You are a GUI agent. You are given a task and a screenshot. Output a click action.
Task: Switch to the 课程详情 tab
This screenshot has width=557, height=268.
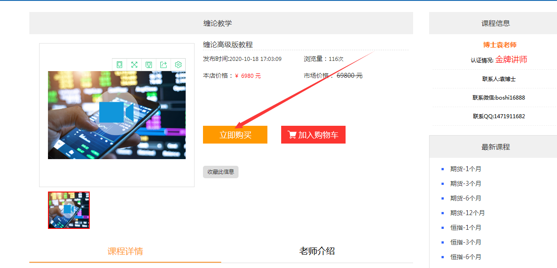[x=125, y=251]
